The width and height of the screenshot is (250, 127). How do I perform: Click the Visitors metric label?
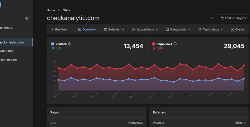tap(61, 44)
